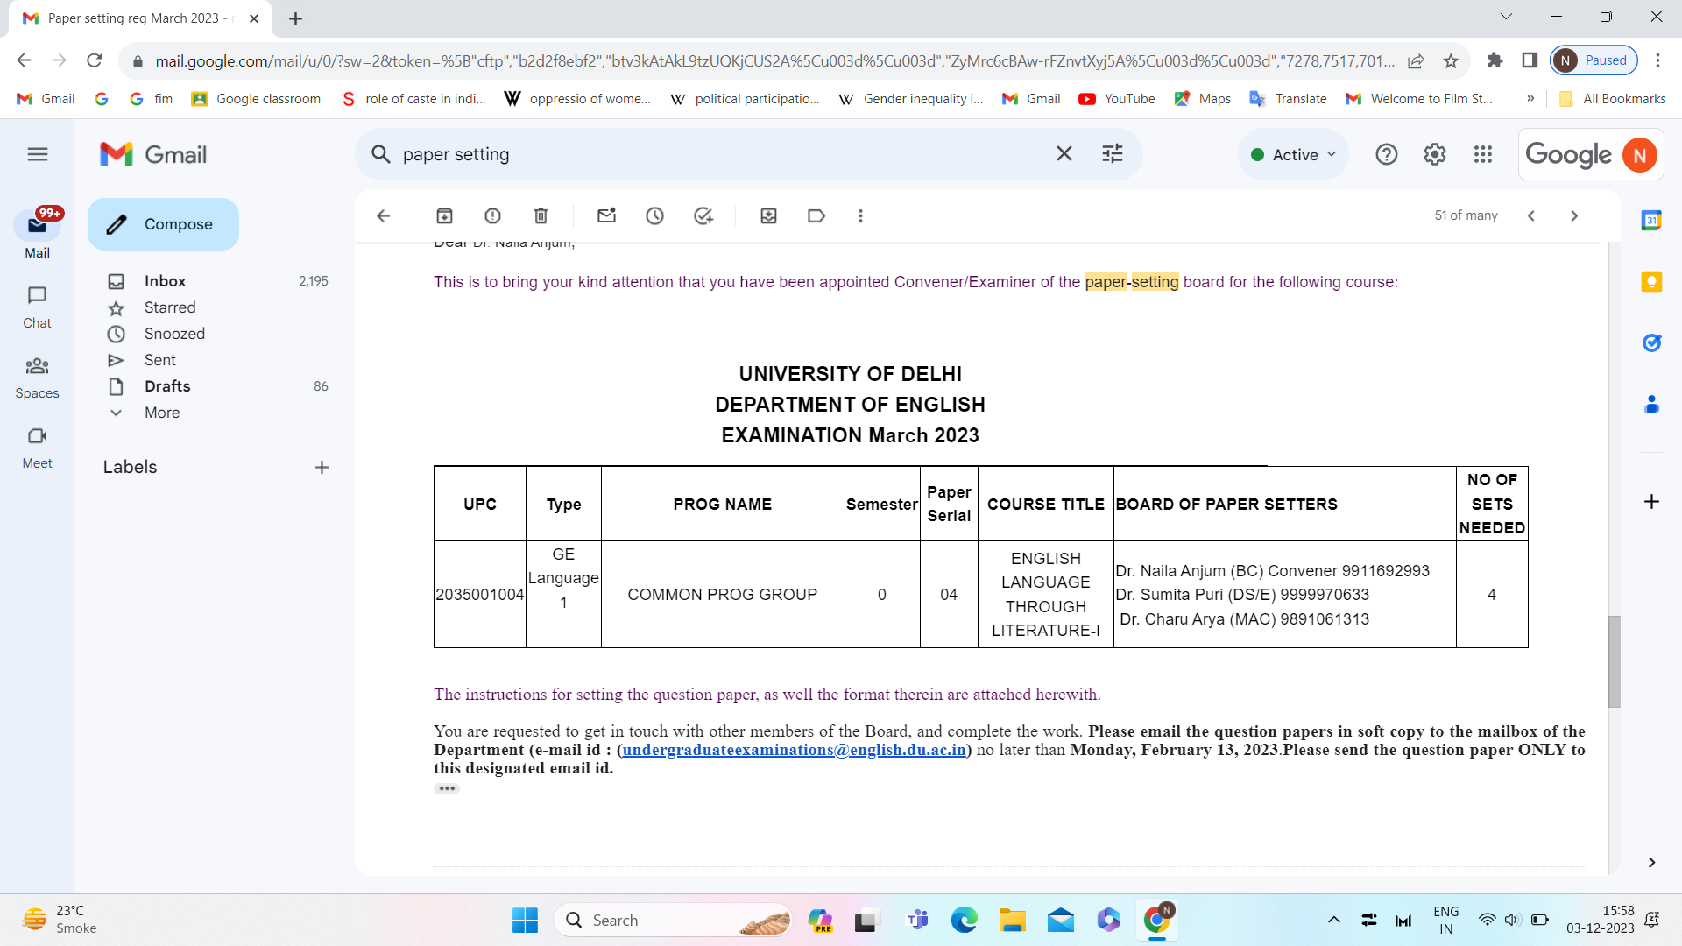Show trimmed email content ellipsis
The image size is (1682, 946).
pyautogui.click(x=446, y=788)
